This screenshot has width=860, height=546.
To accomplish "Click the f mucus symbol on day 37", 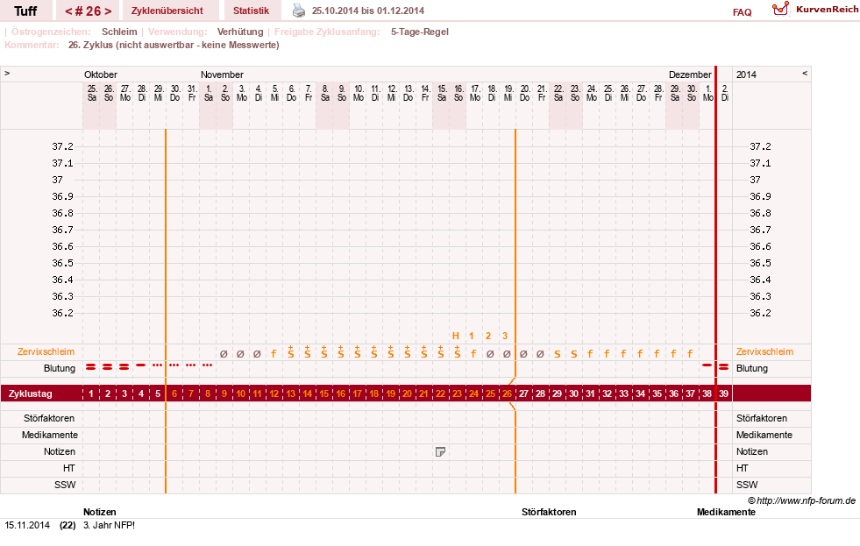I will 690,354.
